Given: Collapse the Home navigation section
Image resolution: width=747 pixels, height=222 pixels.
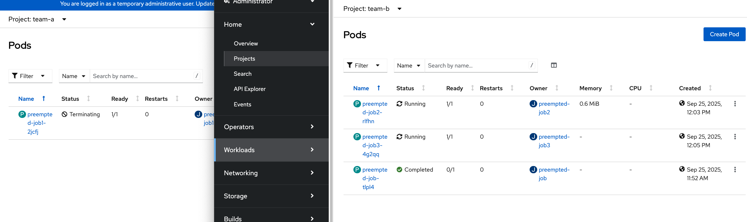Looking at the screenshot, I should [269, 24].
